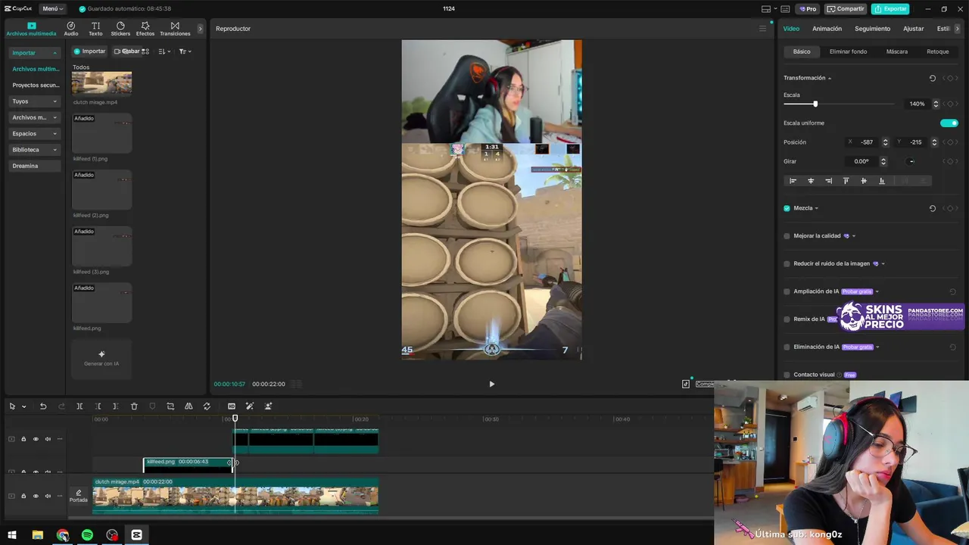Open the Transiciones panel
Image resolution: width=969 pixels, height=545 pixels.
coord(175,29)
